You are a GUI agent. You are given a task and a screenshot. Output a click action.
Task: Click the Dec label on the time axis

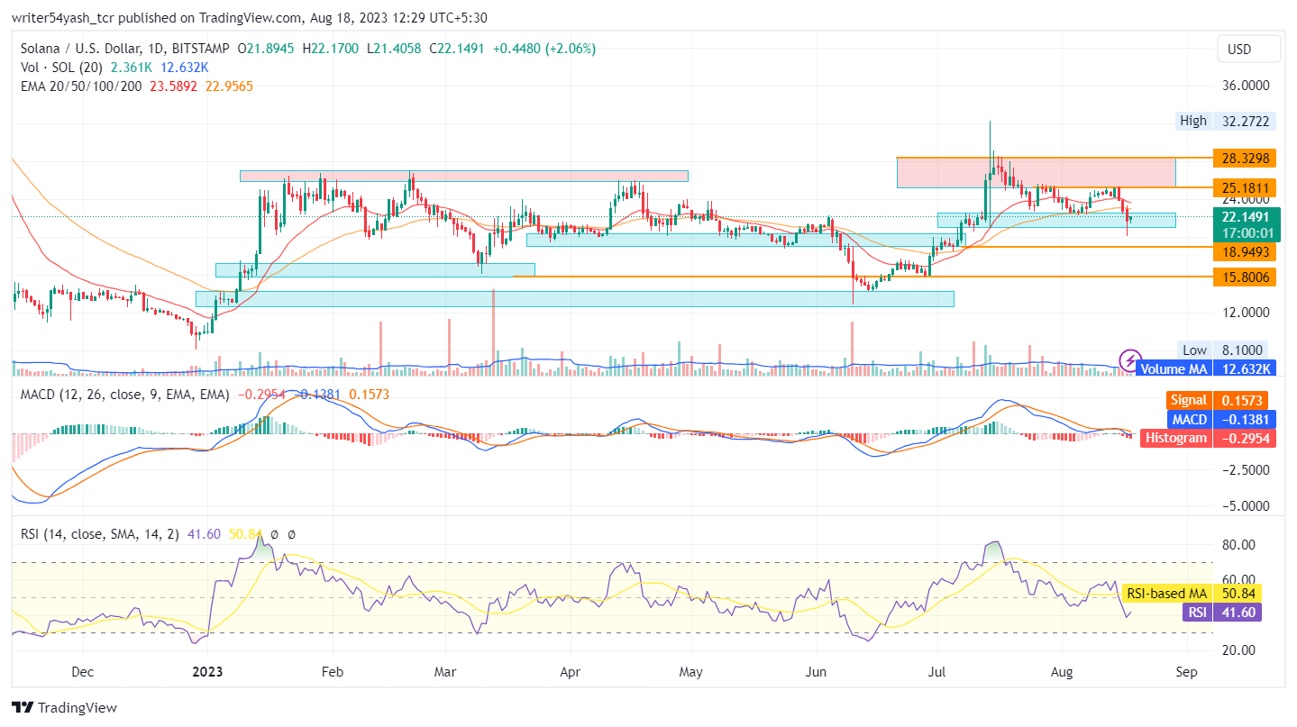[x=82, y=672]
